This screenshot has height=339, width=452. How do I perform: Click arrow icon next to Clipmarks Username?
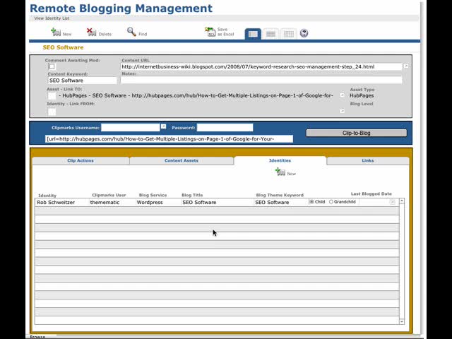[x=163, y=126]
